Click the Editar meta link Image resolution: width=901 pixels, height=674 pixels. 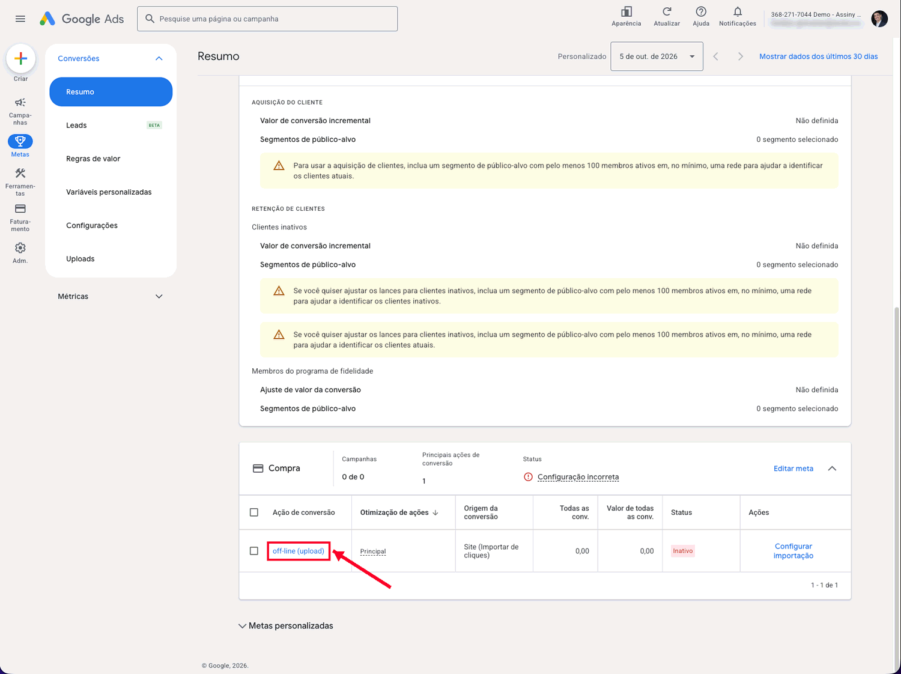point(793,469)
